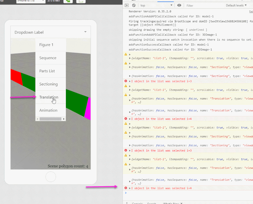253x204 pixels.
Task: Collapse the Dropdown Label selector
Action: pyautogui.click(x=85, y=32)
